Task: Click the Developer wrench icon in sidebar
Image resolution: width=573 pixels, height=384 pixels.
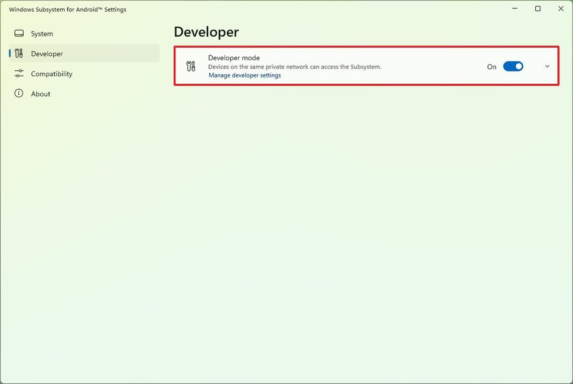Action: tap(18, 53)
